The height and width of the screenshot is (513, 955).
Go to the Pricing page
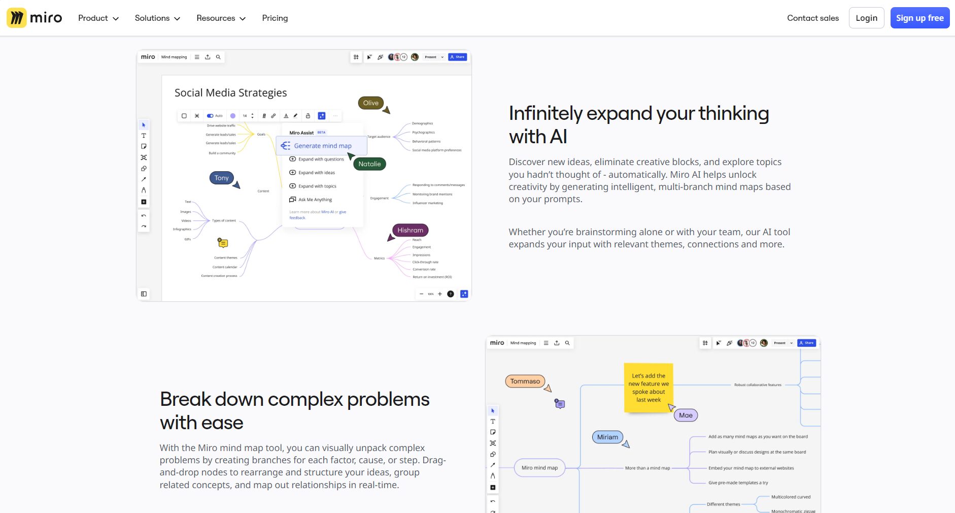pos(275,18)
